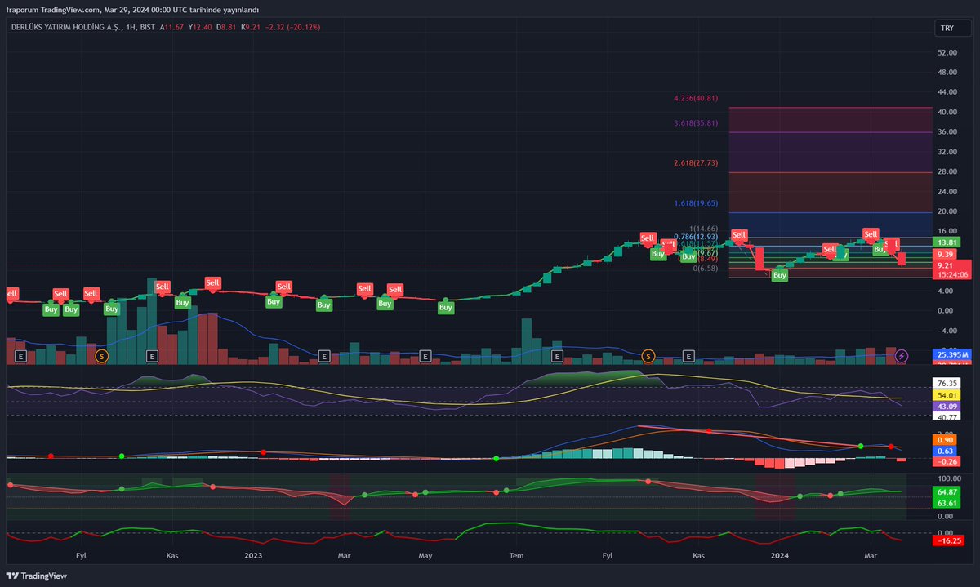Click the 0(6.58) Fibonacci level label
Screen dimensions: 980x587
pyautogui.click(x=705, y=268)
